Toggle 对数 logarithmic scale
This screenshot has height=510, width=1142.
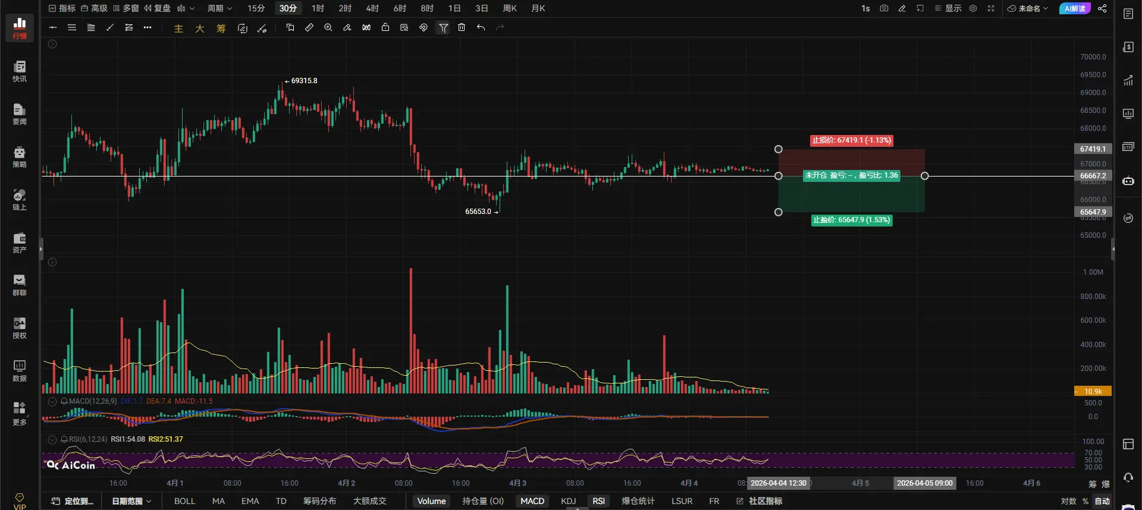coord(1069,501)
